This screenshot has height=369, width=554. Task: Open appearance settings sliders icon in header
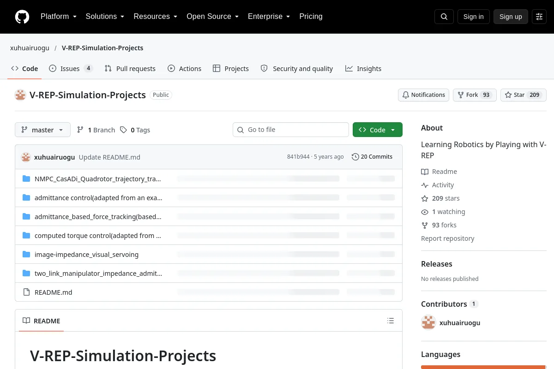tap(539, 17)
